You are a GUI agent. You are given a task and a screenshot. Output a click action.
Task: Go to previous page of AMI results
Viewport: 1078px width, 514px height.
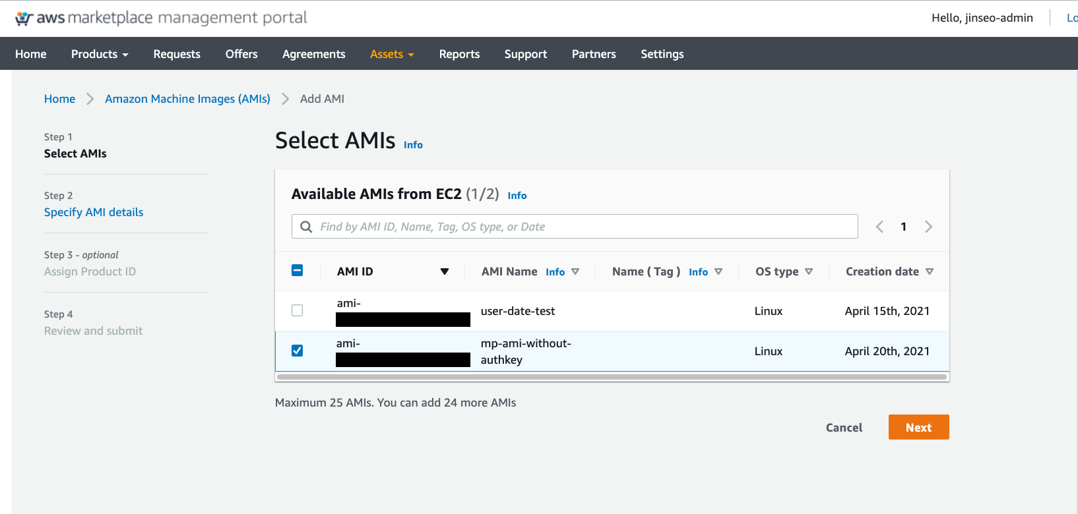coord(879,227)
